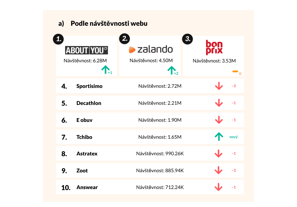Click the "nový" label beside Tchibo
The image size is (297, 207).
point(234,137)
